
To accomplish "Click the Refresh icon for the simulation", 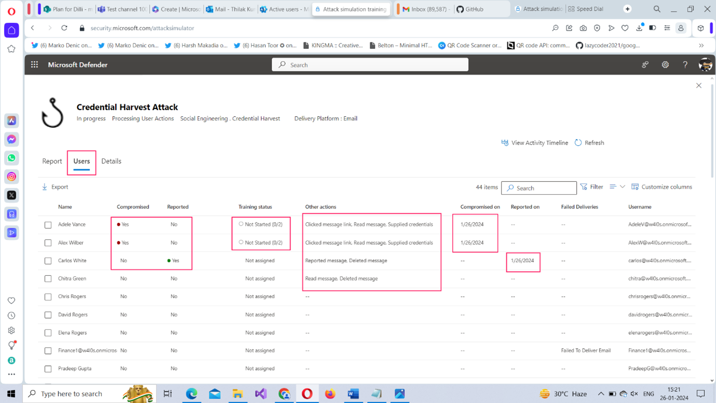I will pos(578,143).
